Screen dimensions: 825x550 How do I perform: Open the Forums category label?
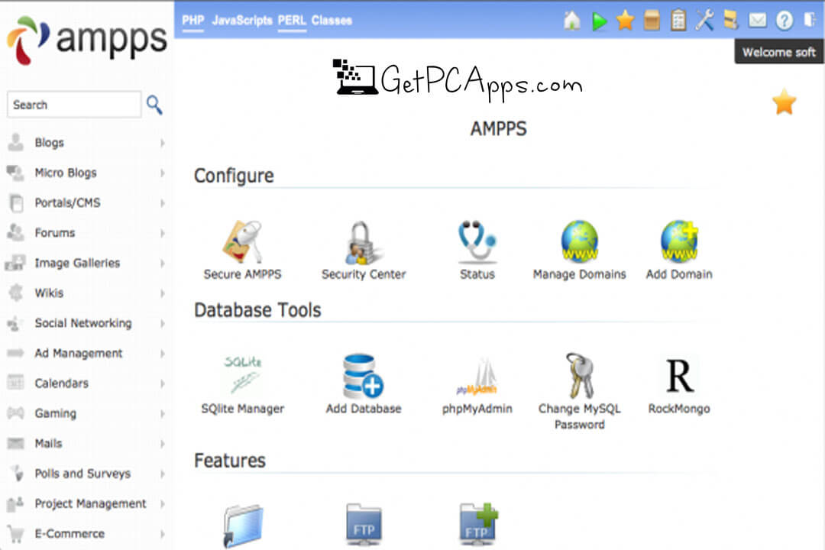[55, 233]
